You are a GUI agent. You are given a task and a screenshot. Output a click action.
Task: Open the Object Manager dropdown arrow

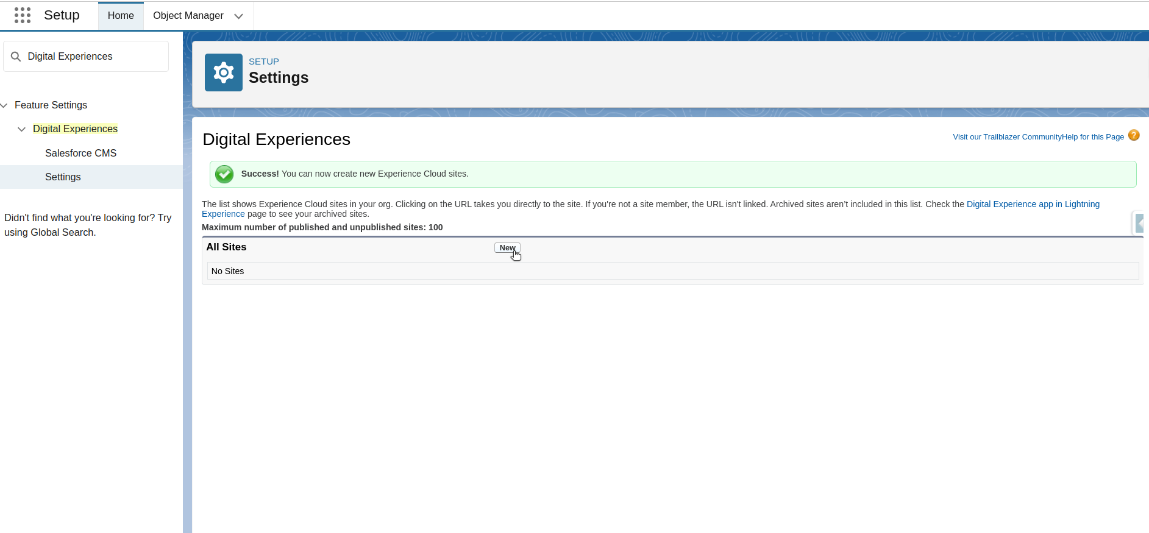pyautogui.click(x=239, y=16)
